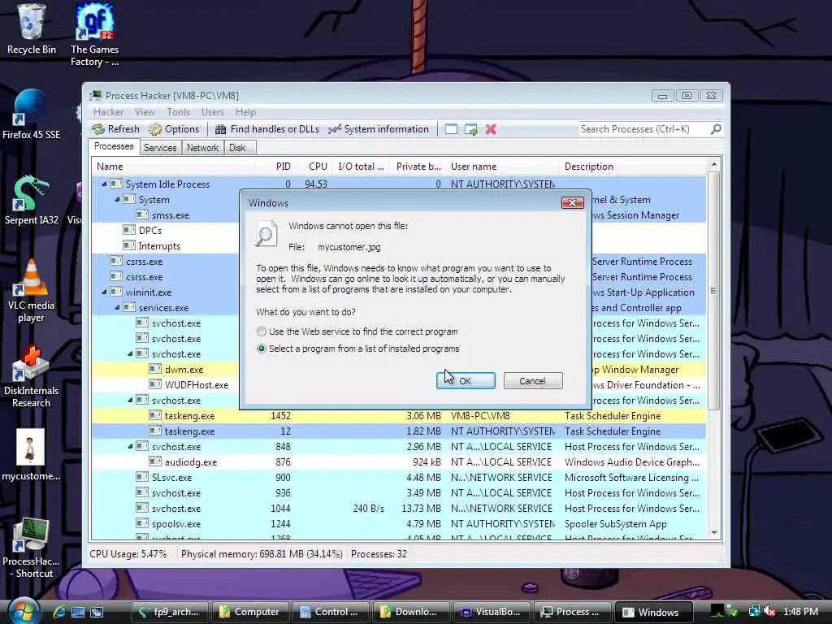The image size is (832, 624).
Task: Click the find window toolbar icon
Action: pyautogui.click(x=451, y=129)
